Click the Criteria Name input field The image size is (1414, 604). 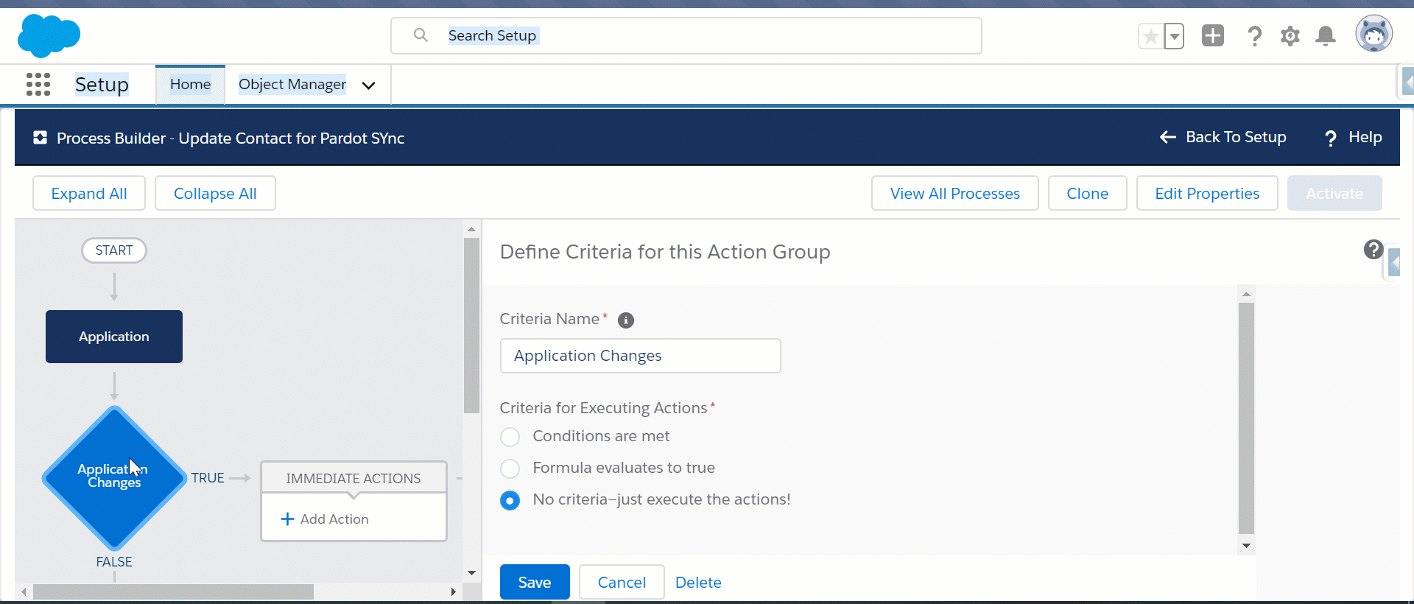tap(639, 356)
